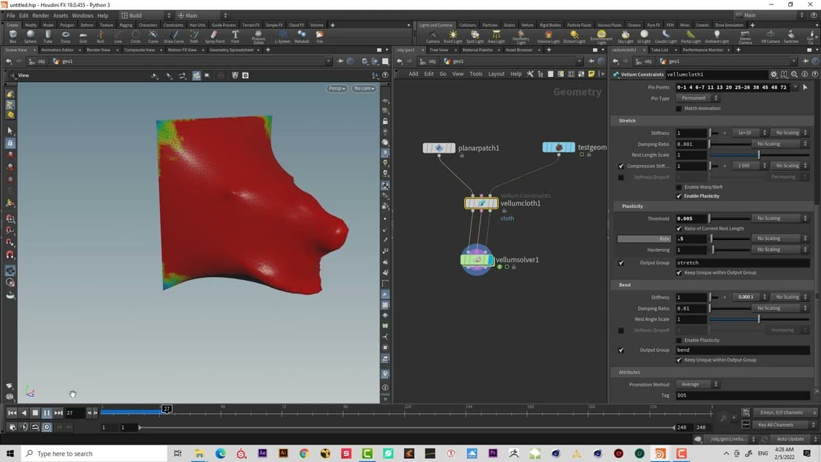
Task: Add a Torus from the shelf
Action: tap(65, 37)
